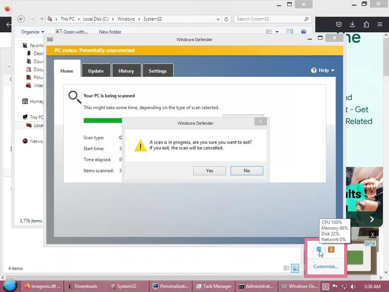Dismiss the ad with X button
The image size is (389, 292).
click(372, 235)
